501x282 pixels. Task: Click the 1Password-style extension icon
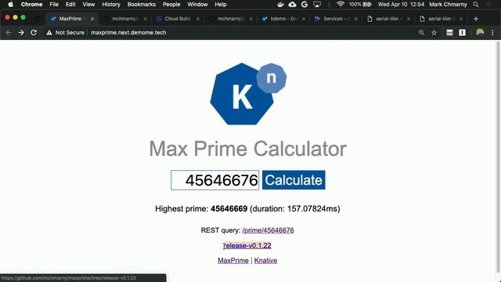pyautogui.click(x=462, y=33)
